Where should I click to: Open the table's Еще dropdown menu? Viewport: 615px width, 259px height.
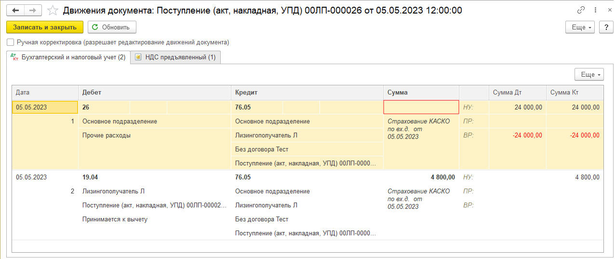589,75
